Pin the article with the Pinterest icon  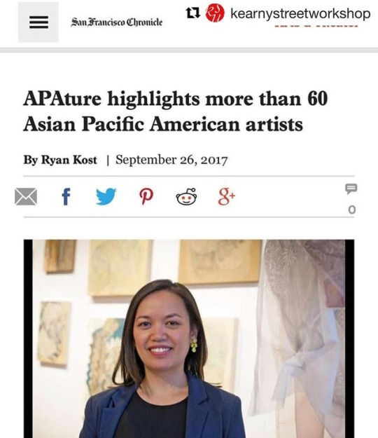[x=146, y=197]
